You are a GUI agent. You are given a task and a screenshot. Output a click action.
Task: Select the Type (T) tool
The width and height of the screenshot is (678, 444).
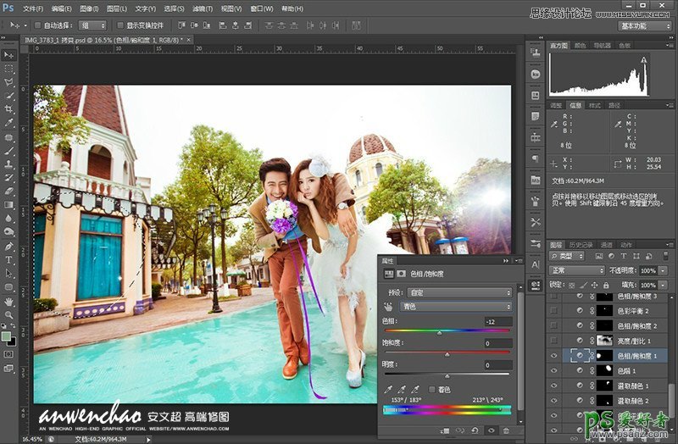(x=9, y=259)
